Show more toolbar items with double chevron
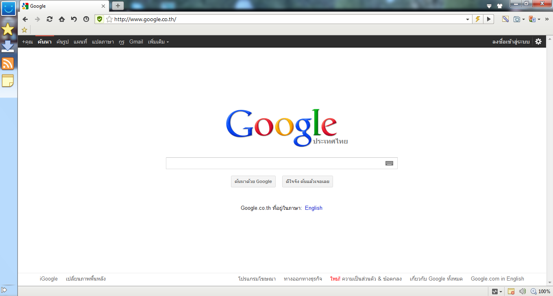The width and height of the screenshot is (553, 296). [547, 19]
